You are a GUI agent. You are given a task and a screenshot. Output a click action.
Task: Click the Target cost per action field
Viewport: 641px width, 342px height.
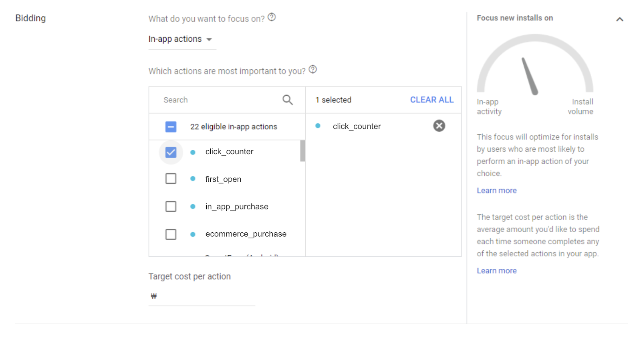pos(204,296)
